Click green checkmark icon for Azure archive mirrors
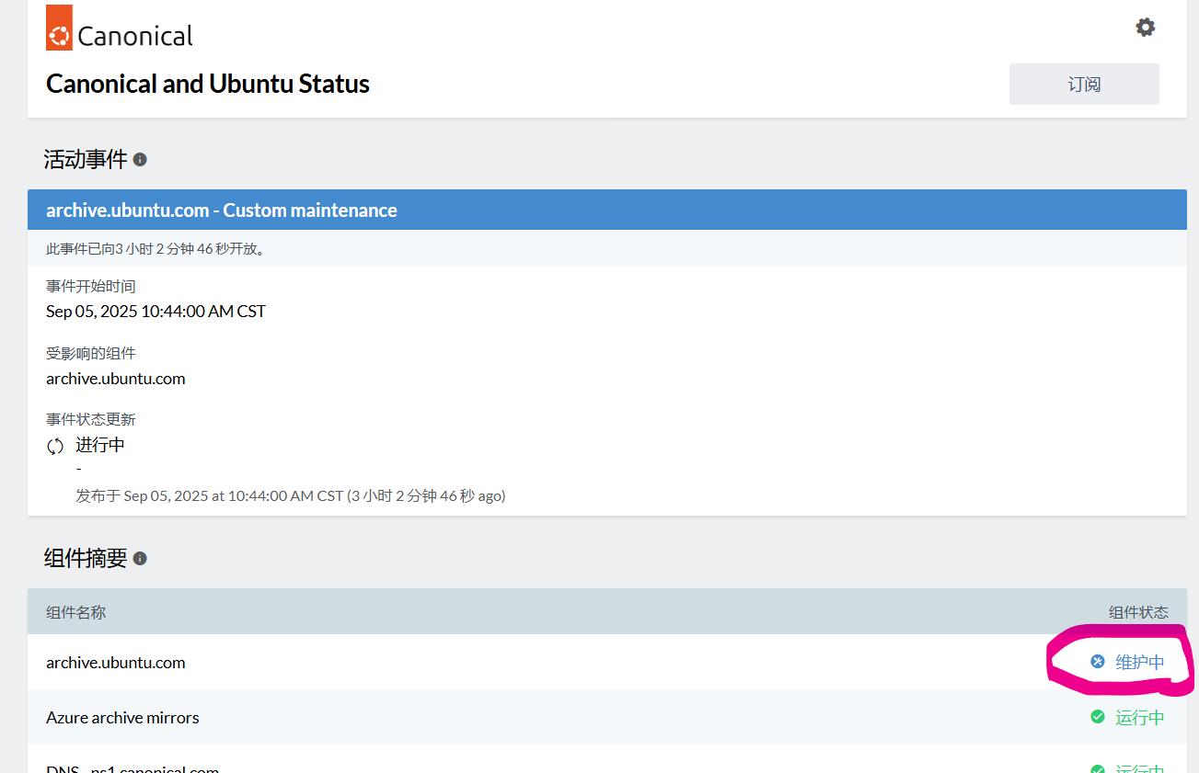 coord(1097,717)
